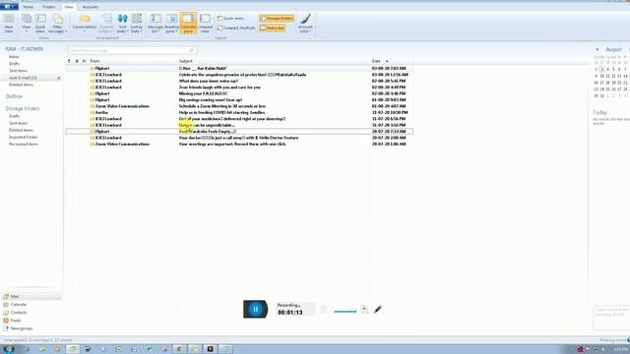Select the email dated 03-08-20 12:56 AM
The image size is (630, 354).
tap(239, 75)
